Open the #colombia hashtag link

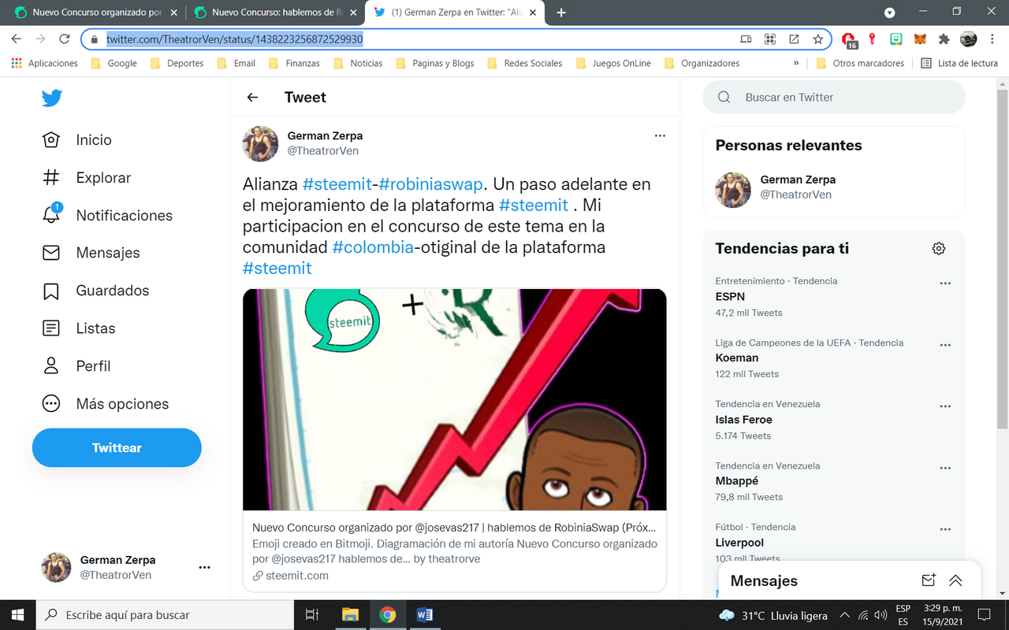373,247
